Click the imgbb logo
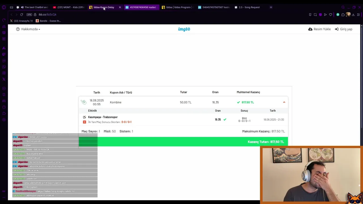 184,29
